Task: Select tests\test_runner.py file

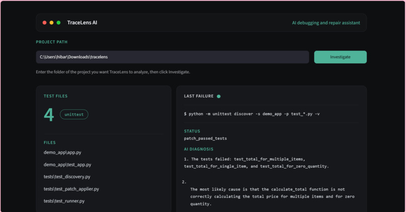Action: click(64, 201)
